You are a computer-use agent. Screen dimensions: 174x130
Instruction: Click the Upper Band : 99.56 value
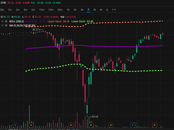[58, 21]
